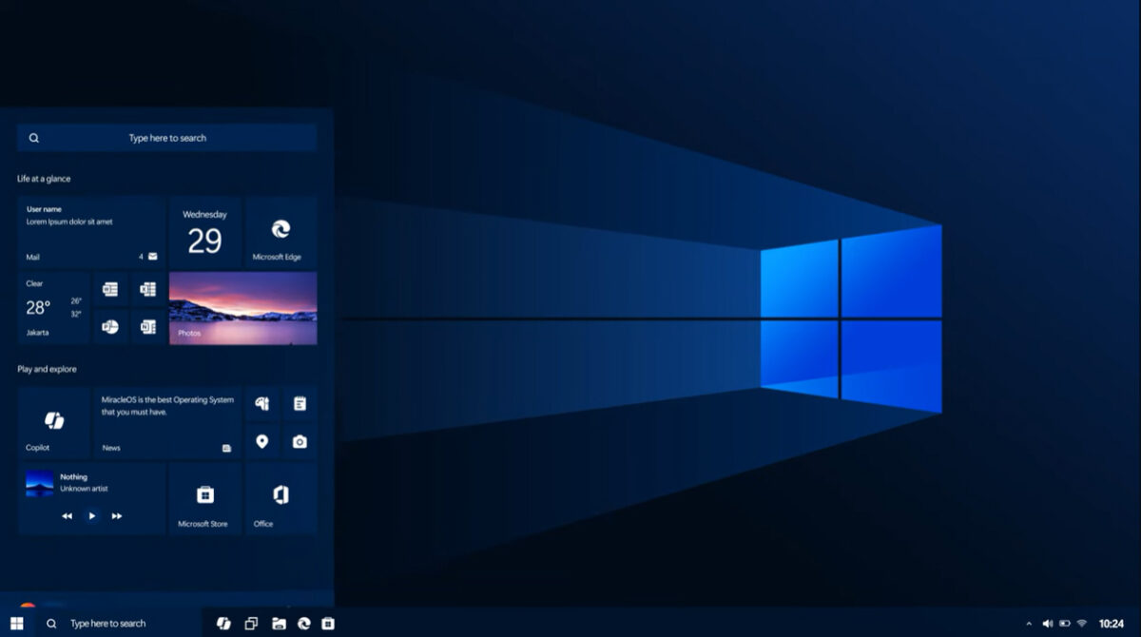This screenshot has height=637, width=1141.
Task: Open the Photos tile thumbnail
Action: point(242,306)
